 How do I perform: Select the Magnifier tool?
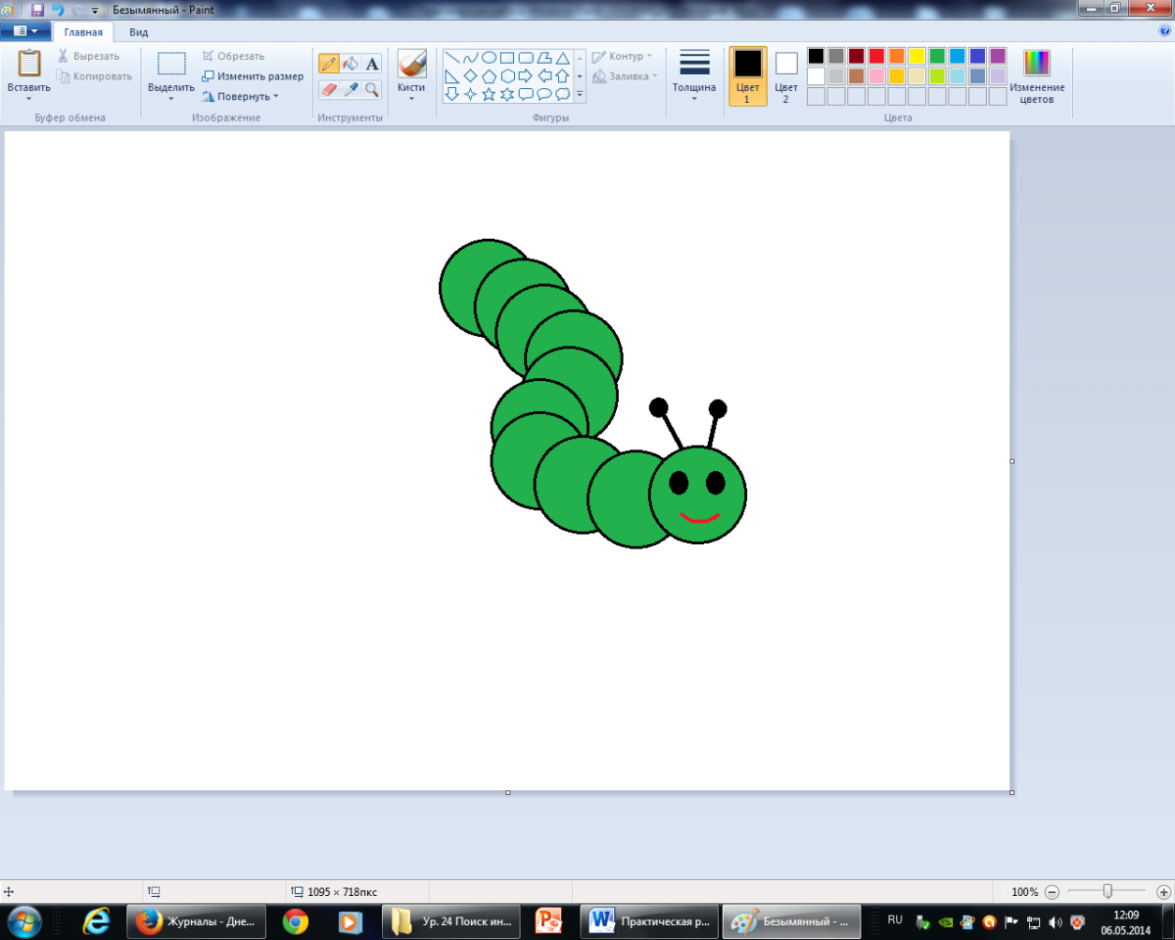pos(372,89)
